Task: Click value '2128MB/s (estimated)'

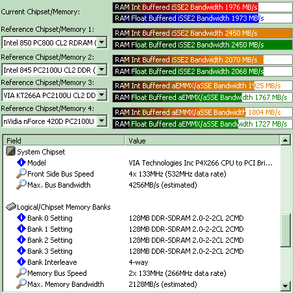Action: point(163,284)
